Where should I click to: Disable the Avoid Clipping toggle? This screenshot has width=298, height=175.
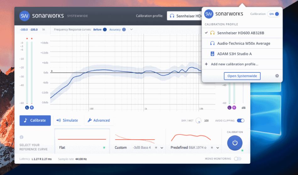click(241, 120)
